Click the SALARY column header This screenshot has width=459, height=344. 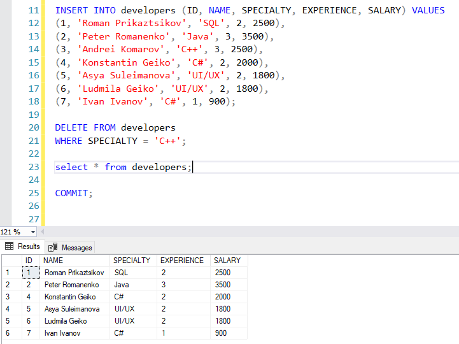pyautogui.click(x=227, y=261)
